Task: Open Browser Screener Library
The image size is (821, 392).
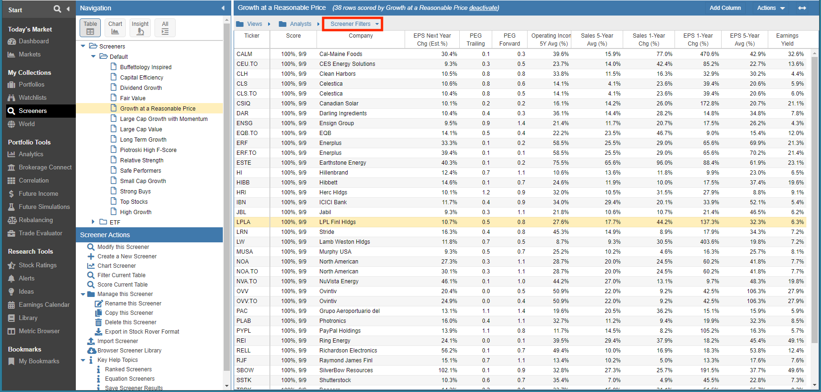Action: click(x=124, y=351)
